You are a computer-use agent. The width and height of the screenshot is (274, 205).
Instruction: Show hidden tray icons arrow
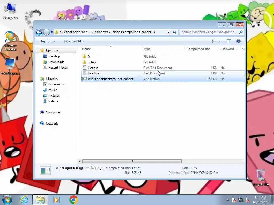tap(227, 200)
